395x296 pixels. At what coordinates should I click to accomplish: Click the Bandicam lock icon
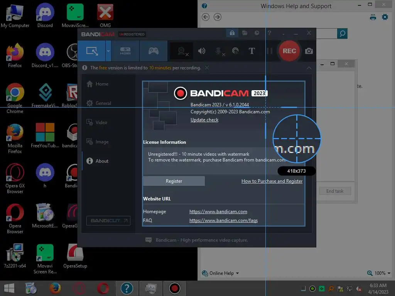point(232,33)
